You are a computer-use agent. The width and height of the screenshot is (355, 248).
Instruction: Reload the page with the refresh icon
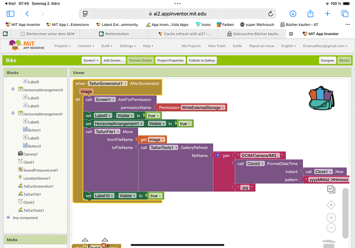coord(271,14)
